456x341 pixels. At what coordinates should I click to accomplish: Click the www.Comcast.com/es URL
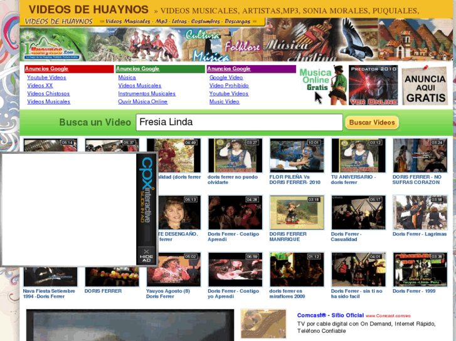coord(388,316)
